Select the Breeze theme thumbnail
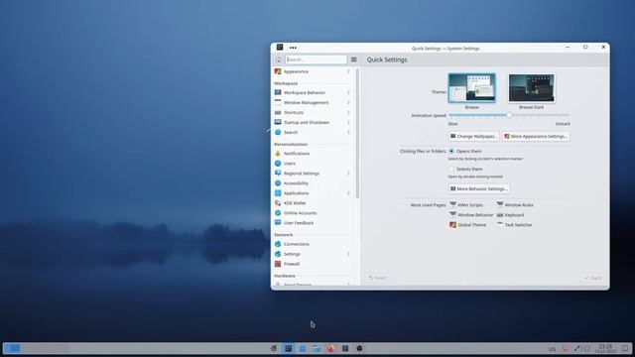This screenshot has width=635, height=357. 472,88
